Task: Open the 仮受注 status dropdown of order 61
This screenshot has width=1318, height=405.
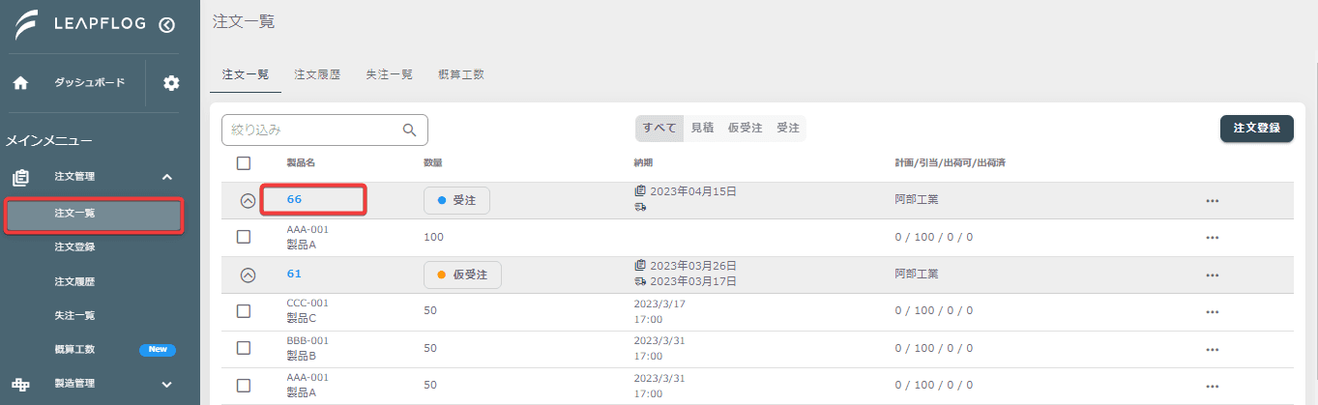Action: [462, 275]
